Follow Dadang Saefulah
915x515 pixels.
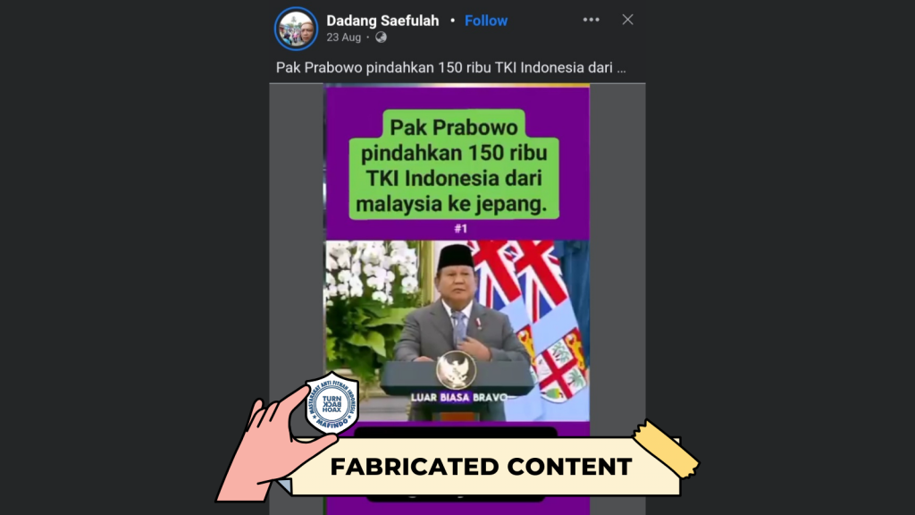click(485, 21)
